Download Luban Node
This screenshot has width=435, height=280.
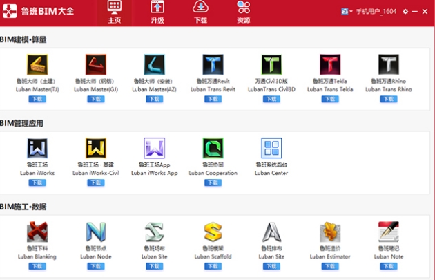click(96, 266)
